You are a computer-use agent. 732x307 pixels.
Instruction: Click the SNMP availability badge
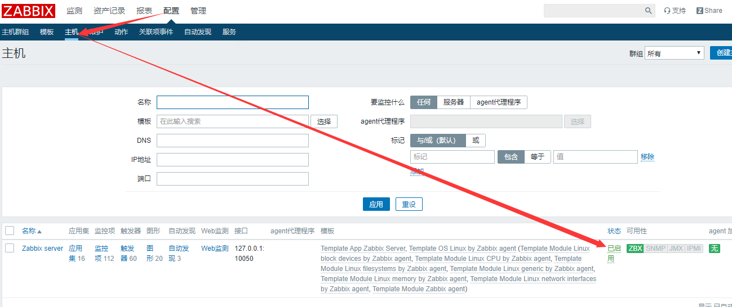[x=655, y=248]
